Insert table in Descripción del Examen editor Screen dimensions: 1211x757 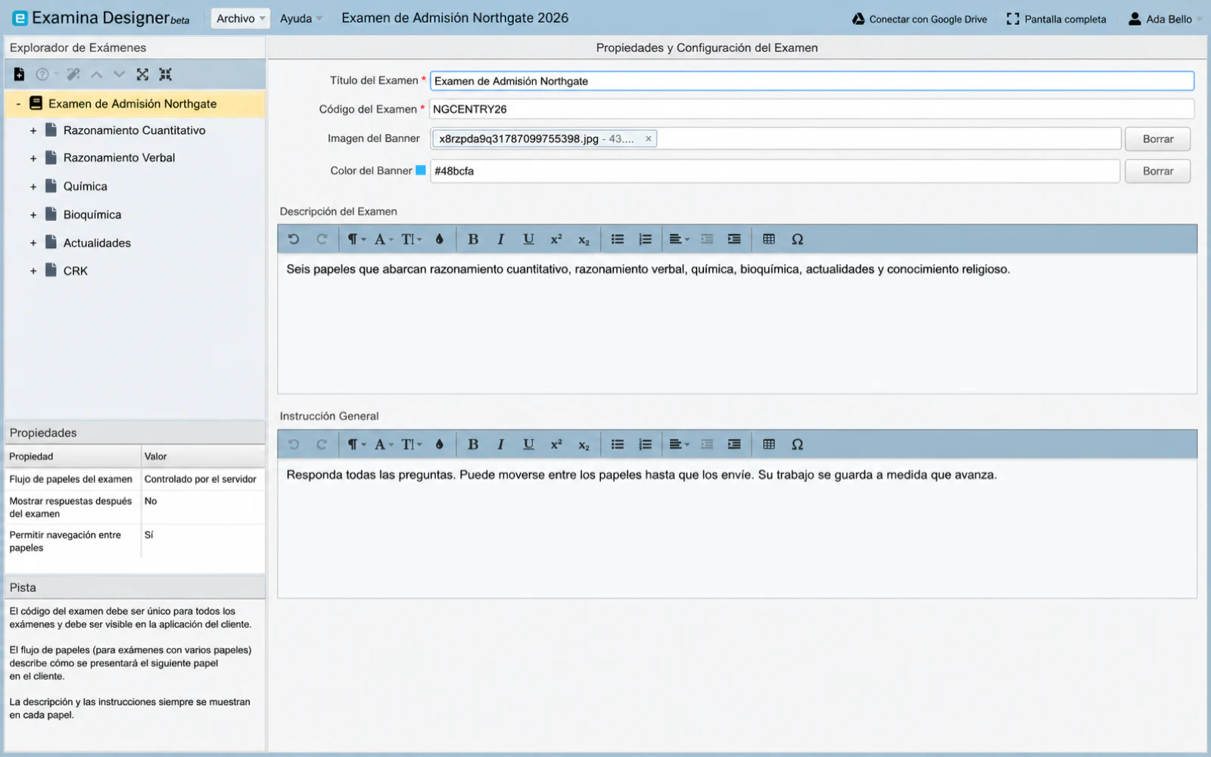pos(769,239)
